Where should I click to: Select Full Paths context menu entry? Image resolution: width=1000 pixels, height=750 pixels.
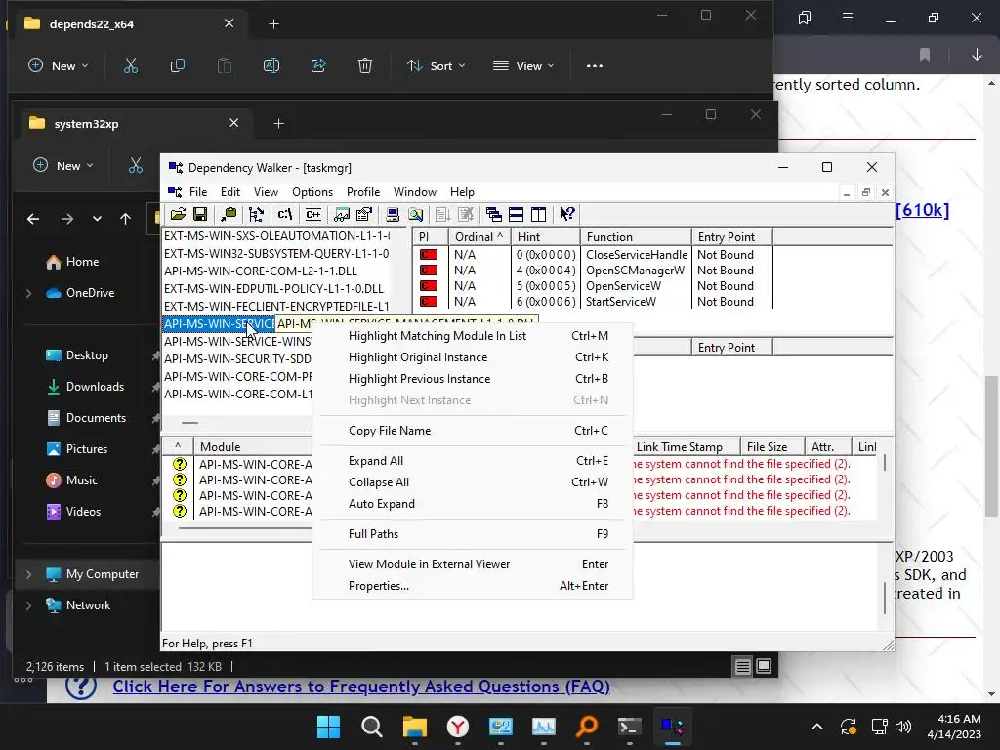coord(472,534)
